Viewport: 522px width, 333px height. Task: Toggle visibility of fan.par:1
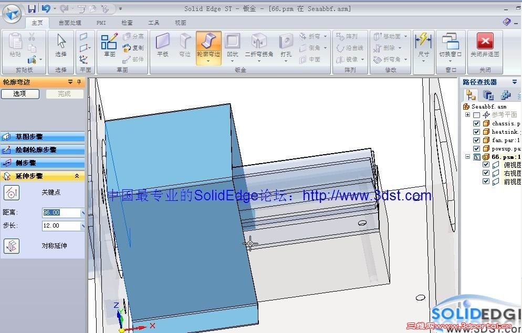[476, 140]
